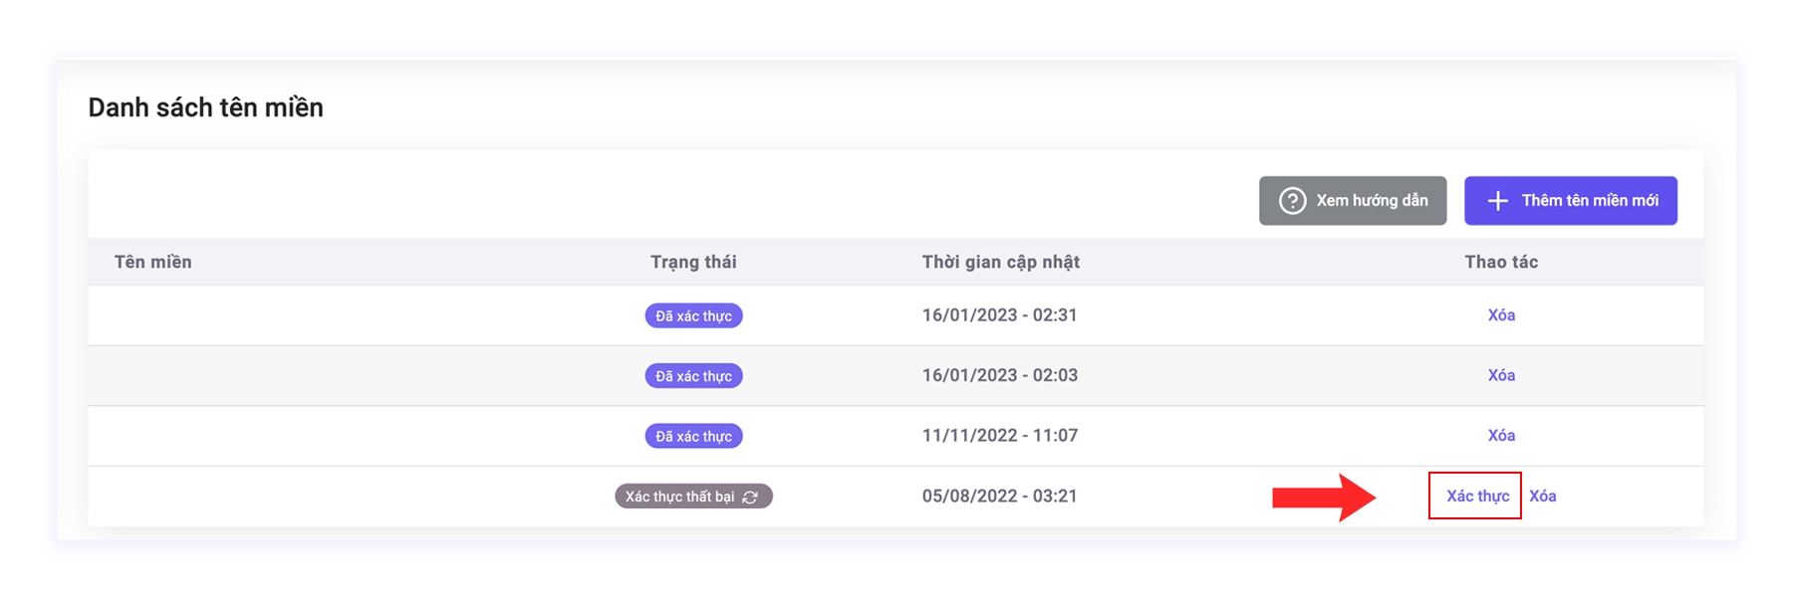The image size is (1793, 597).
Task: Click the Xác thực thất bại status text
Action: click(679, 497)
